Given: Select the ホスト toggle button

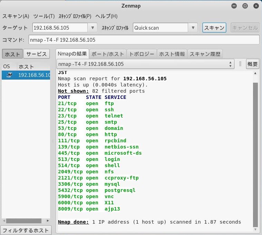Looking at the screenshot, I should point(12,54).
